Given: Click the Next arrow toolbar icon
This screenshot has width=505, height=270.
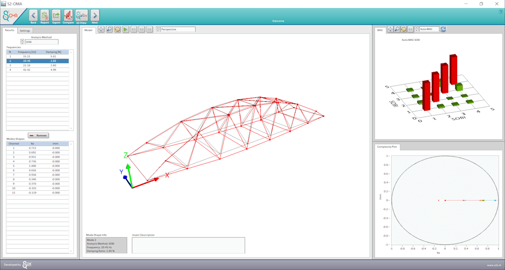Looking at the screenshot, I should (x=95, y=15).
